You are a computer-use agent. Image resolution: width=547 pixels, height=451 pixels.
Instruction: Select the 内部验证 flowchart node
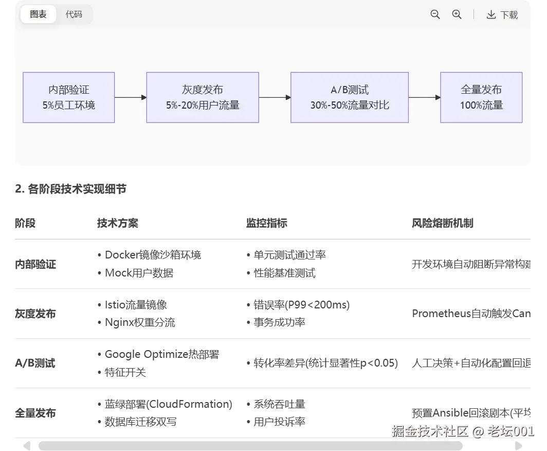coord(68,97)
